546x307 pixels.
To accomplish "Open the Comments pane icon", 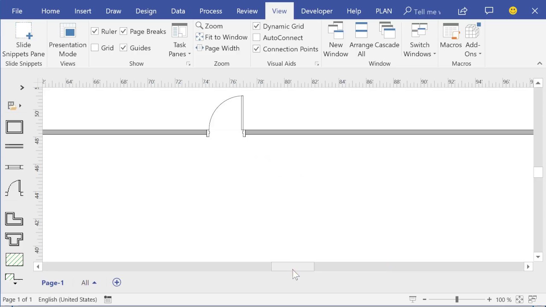I will (489, 11).
